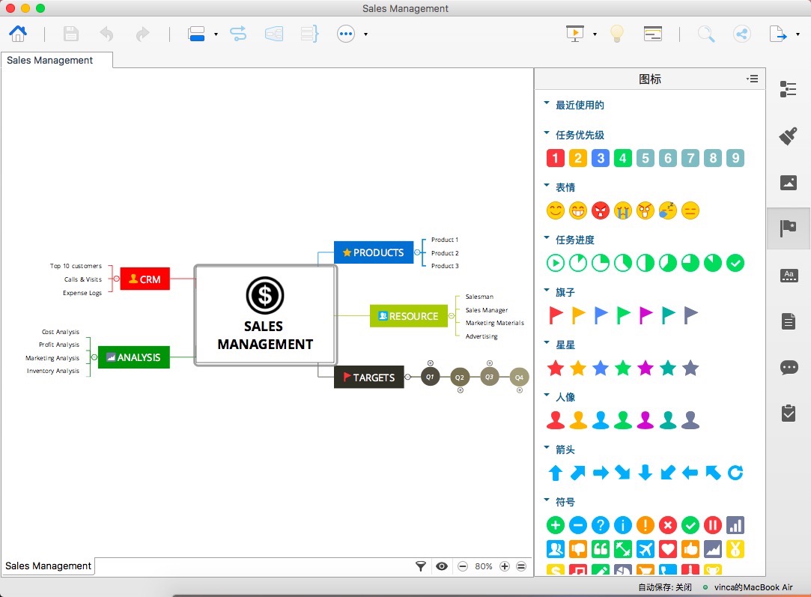Screen dimensions: 811x597
Task: Insert a boundary around topics
Action: 274,34
